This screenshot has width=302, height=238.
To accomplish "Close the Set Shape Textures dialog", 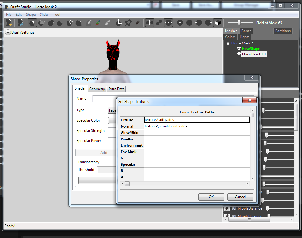I will tap(250, 100).
